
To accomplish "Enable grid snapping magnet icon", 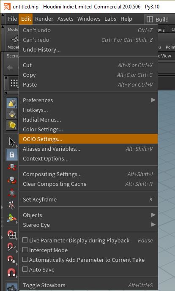I will pos(11,234).
